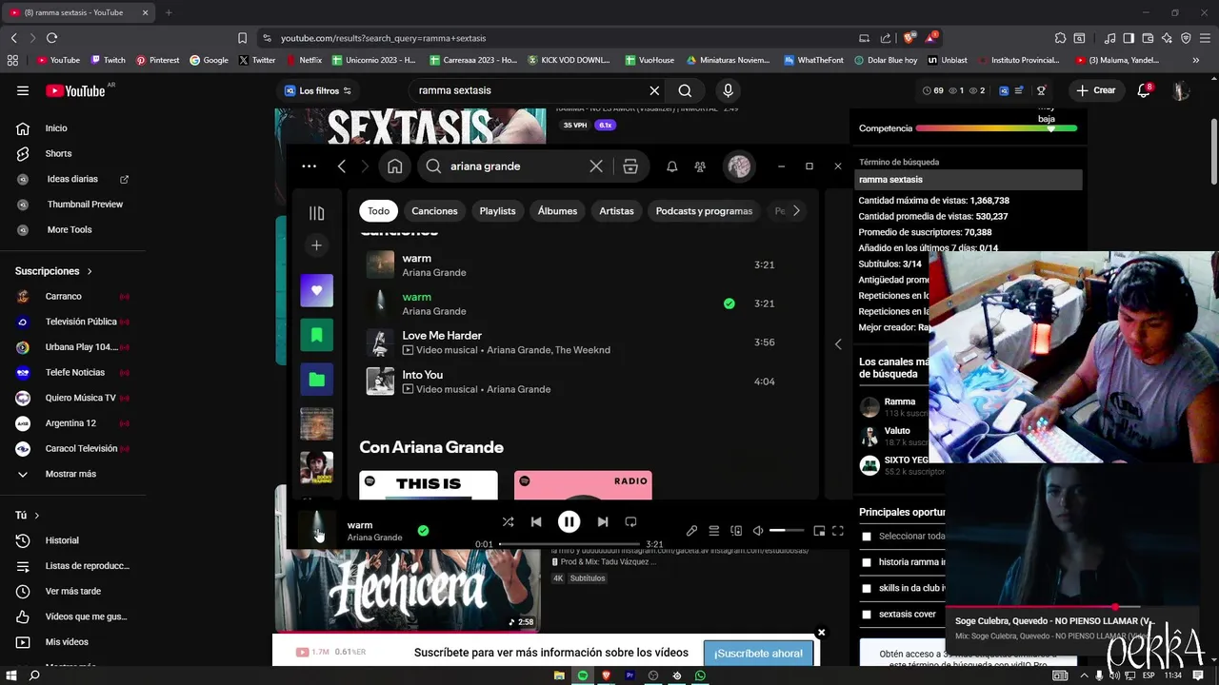
Task: Toggle saved checkmark in now playing bar
Action: pyautogui.click(x=423, y=531)
